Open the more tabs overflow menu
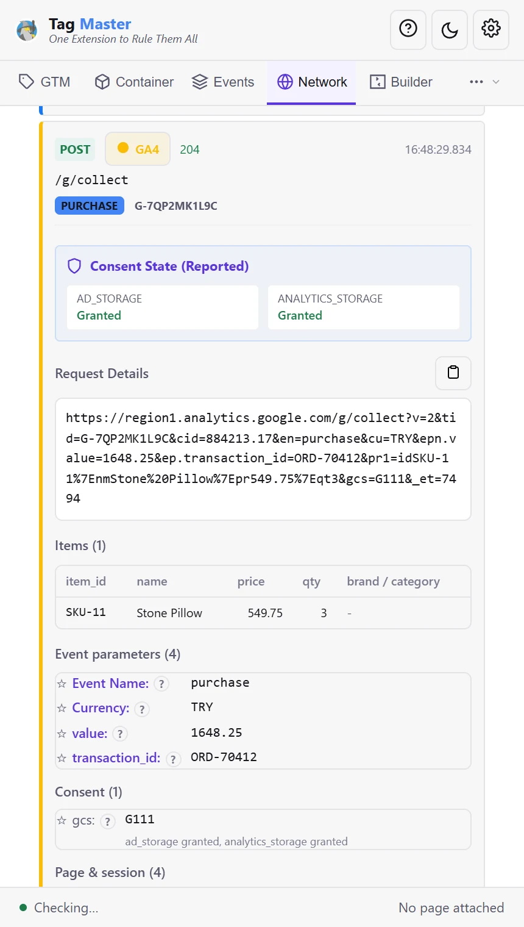The height and width of the screenshot is (927, 524). tap(484, 82)
